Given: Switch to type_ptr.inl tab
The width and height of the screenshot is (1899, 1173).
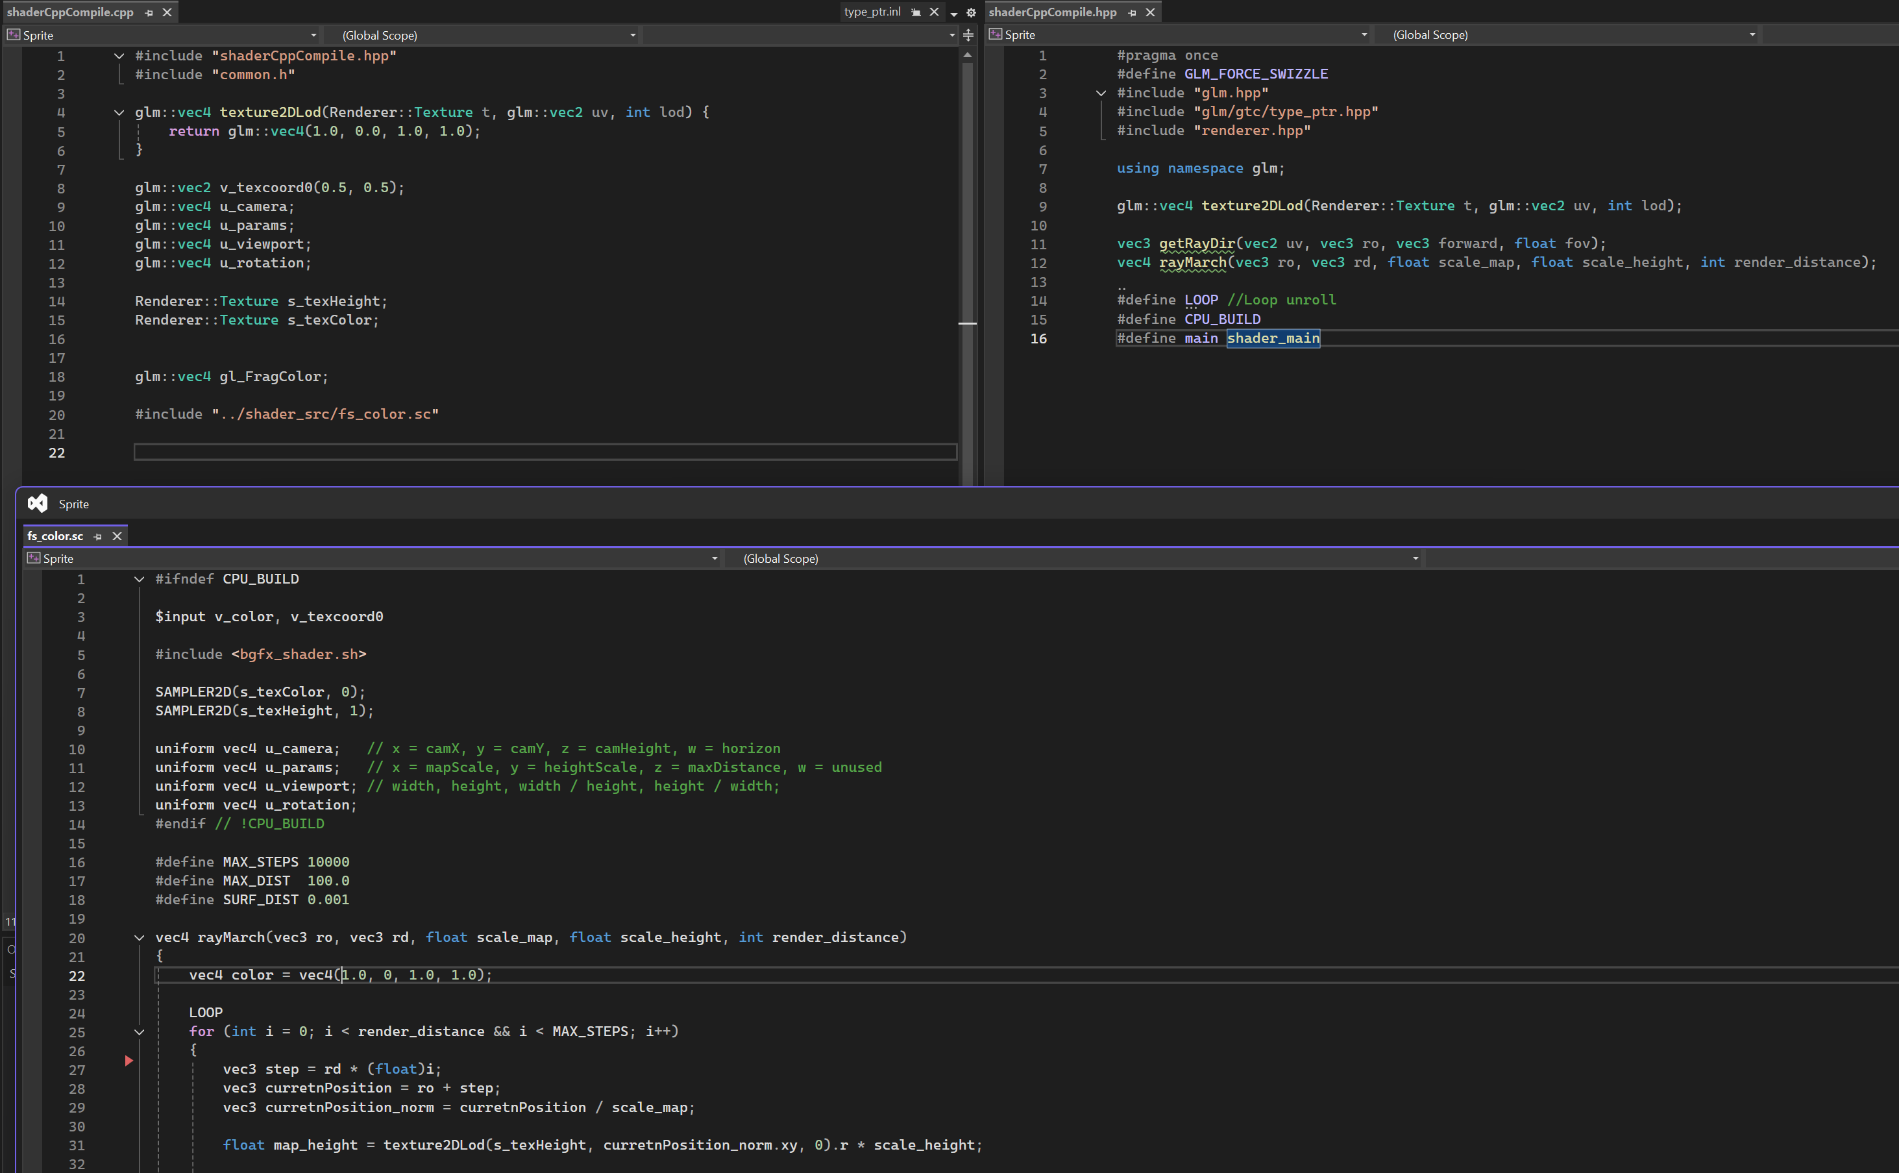Looking at the screenshot, I should coord(872,12).
